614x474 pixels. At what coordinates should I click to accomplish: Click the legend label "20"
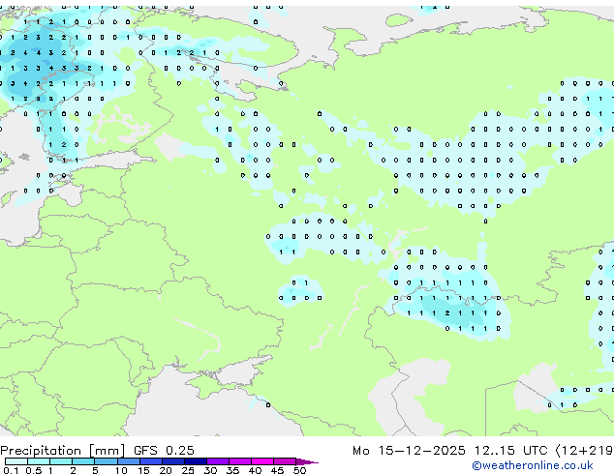[x=166, y=470]
